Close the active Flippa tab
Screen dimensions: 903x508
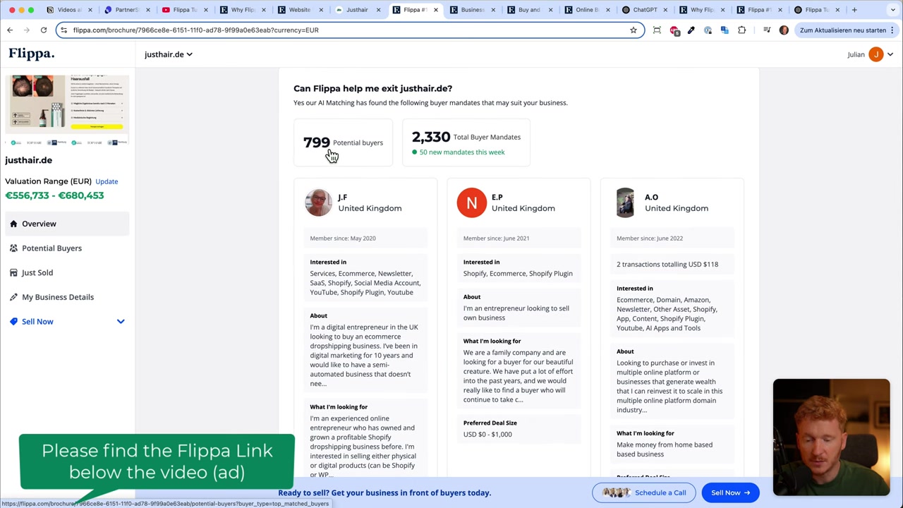pos(436,10)
